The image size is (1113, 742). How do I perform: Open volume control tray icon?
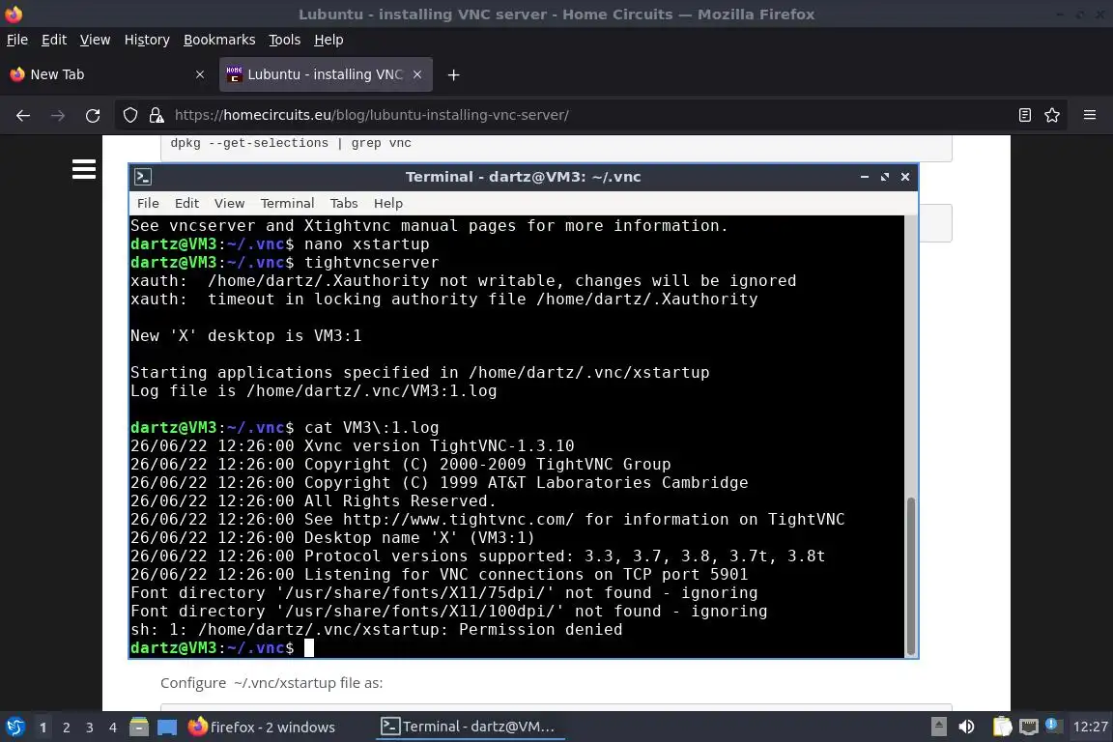point(967,727)
